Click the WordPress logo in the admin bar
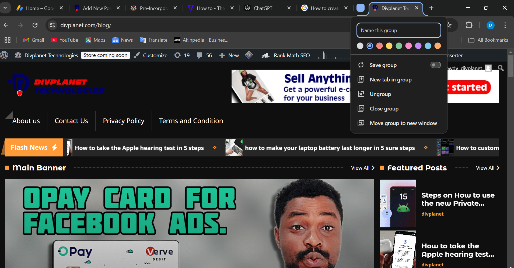 pyautogui.click(x=5, y=55)
